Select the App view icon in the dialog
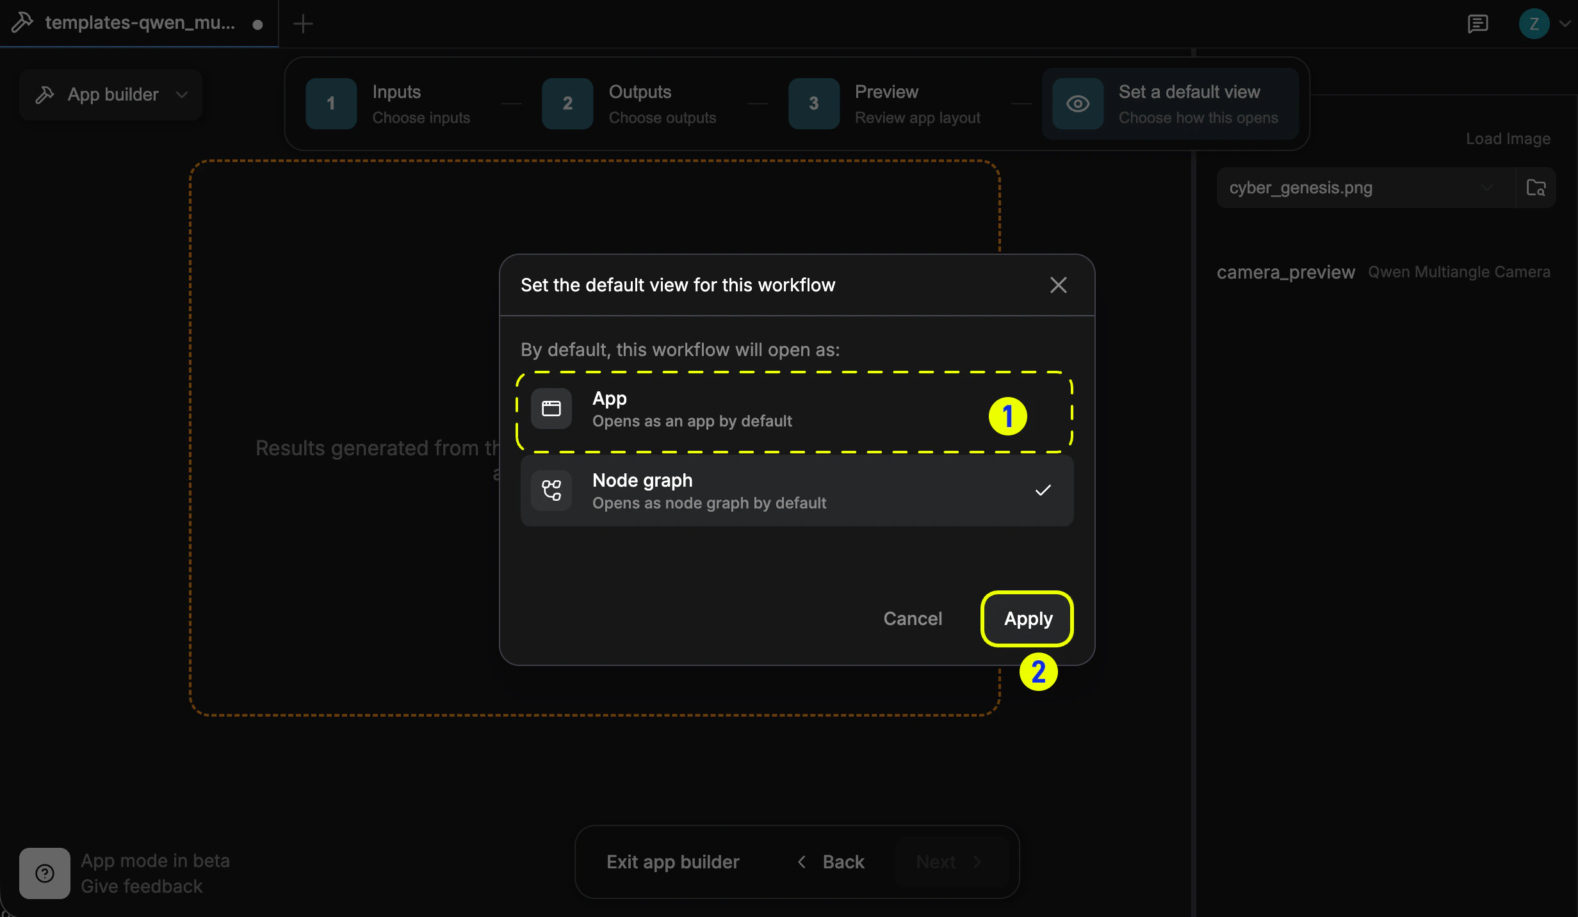 [x=551, y=409]
